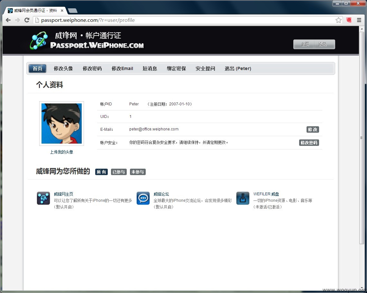Click the UID value 1

pos(130,116)
